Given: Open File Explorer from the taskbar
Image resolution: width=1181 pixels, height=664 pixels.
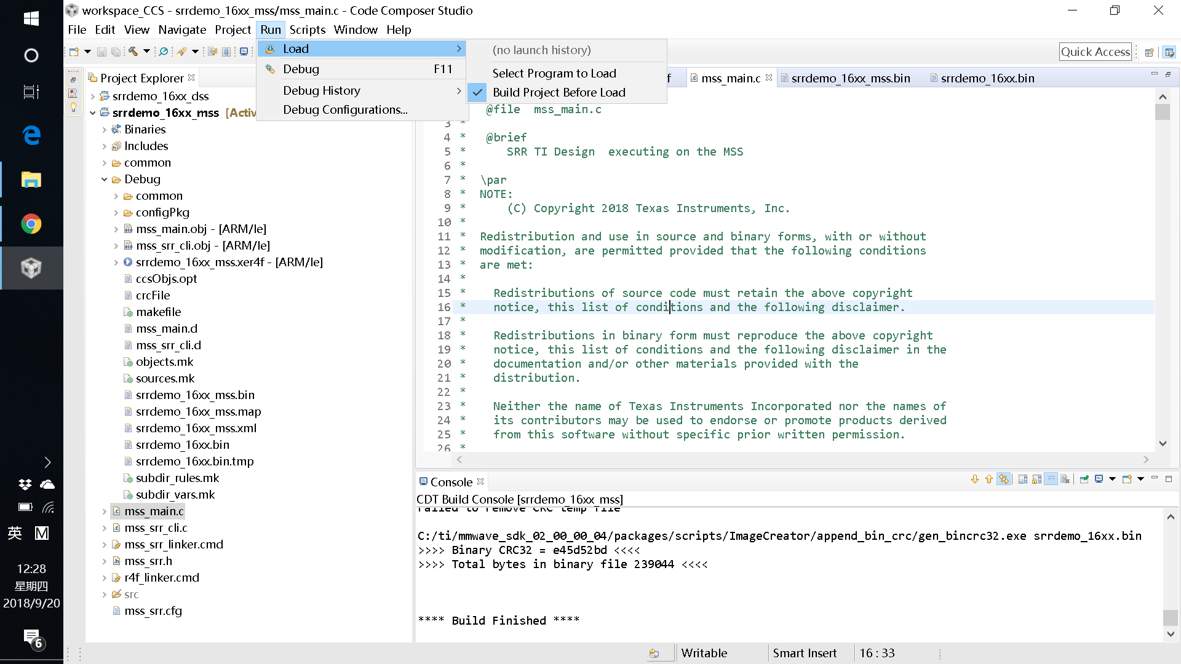Looking at the screenshot, I should pyautogui.click(x=31, y=180).
